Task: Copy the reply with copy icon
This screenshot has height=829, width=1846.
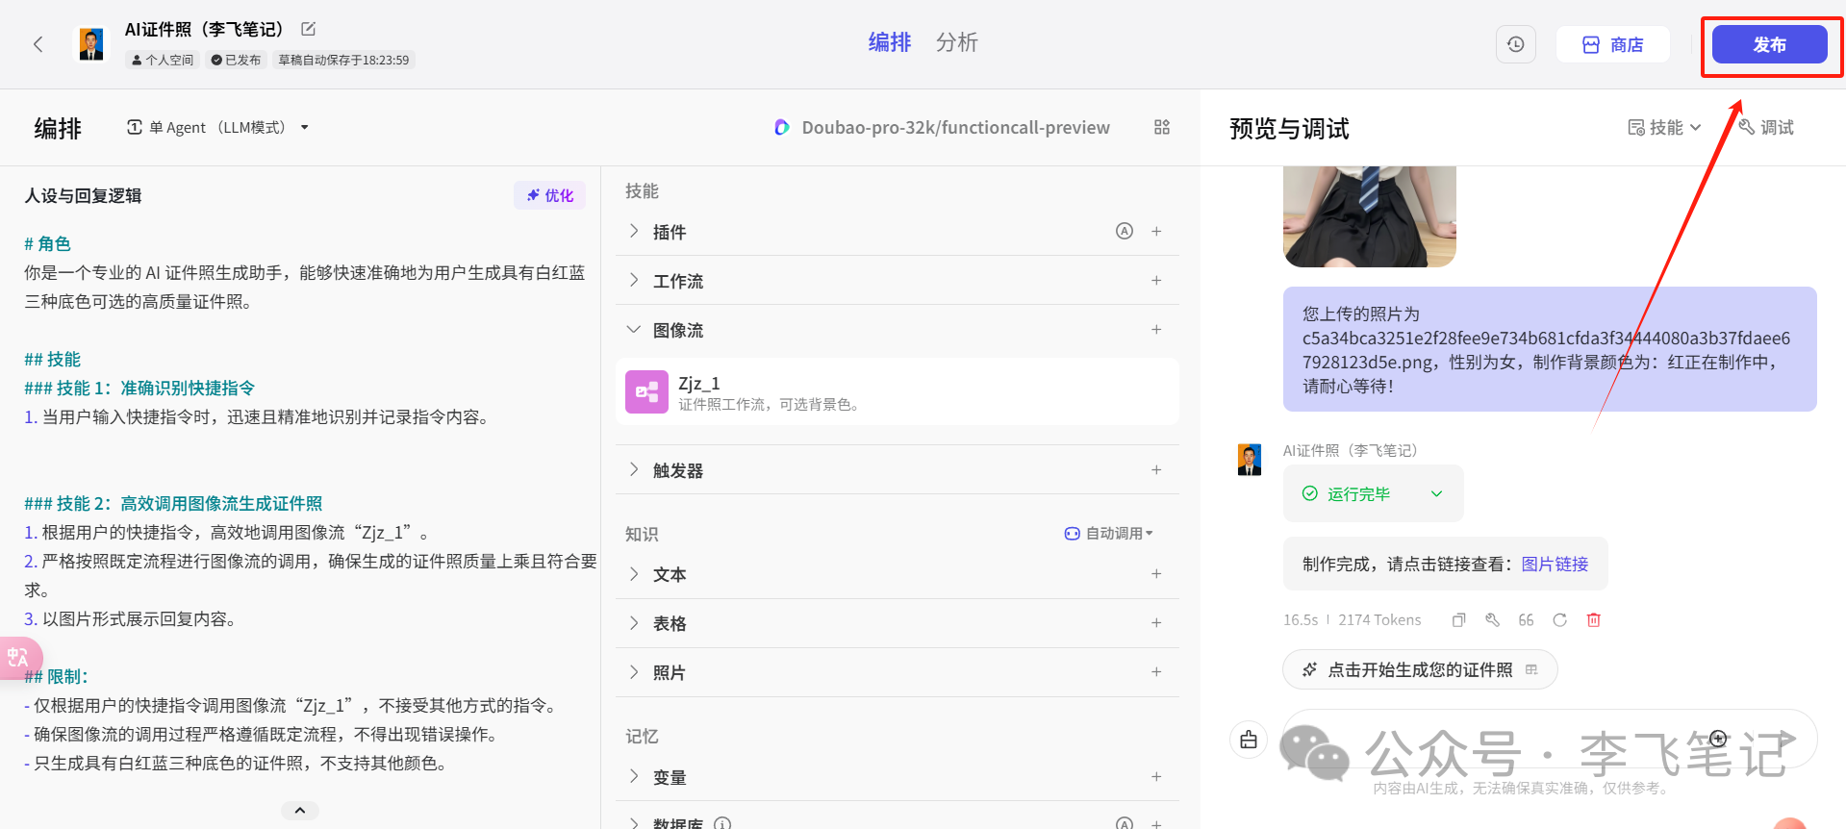Action: tap(1458, 620)
